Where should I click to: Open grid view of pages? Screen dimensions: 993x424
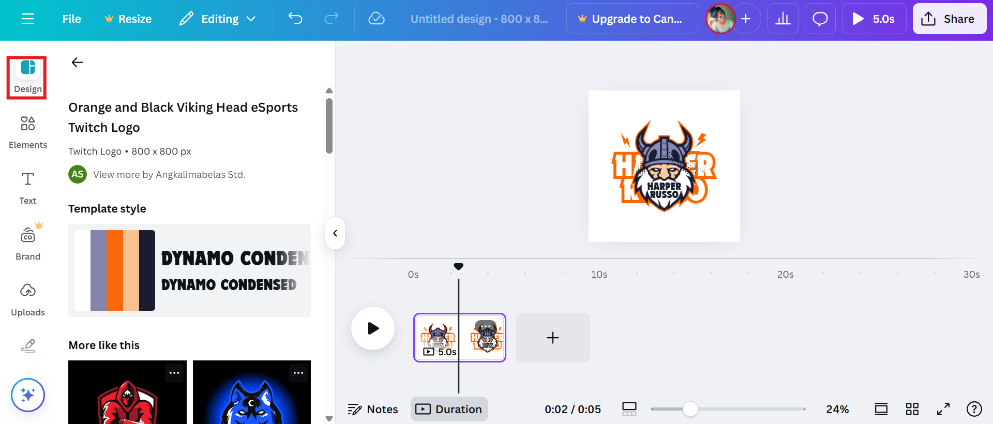tap(912, 410)
